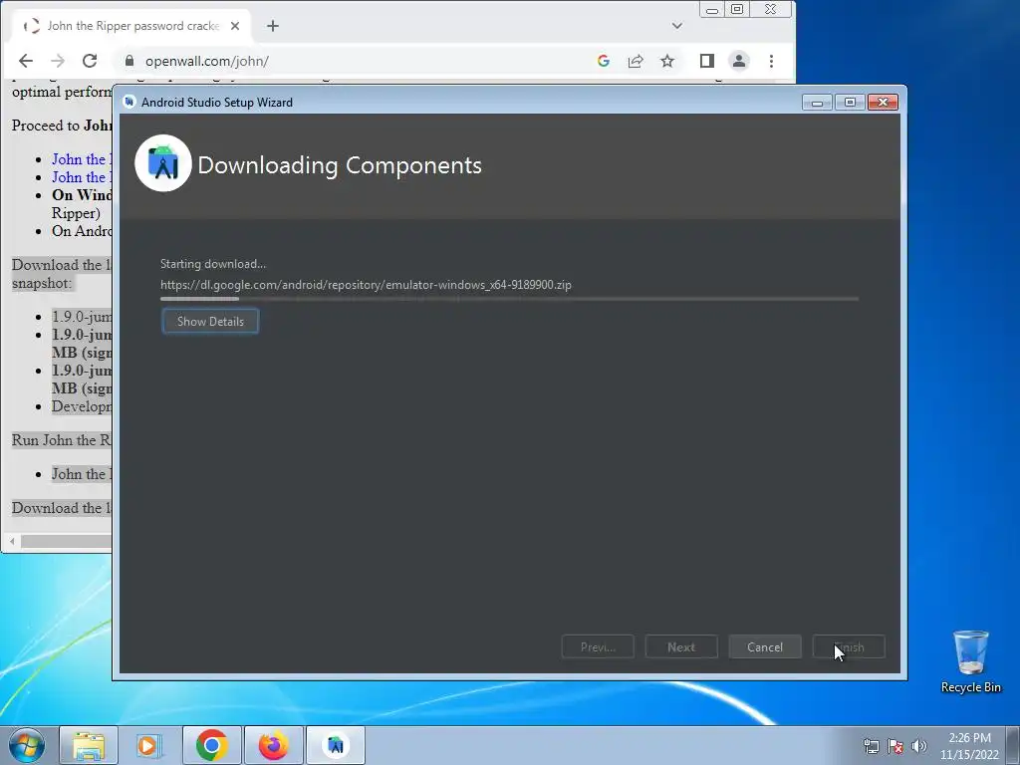Click the Starting download status text
The image size is (1020, 765).
click(x=213, y=264)
